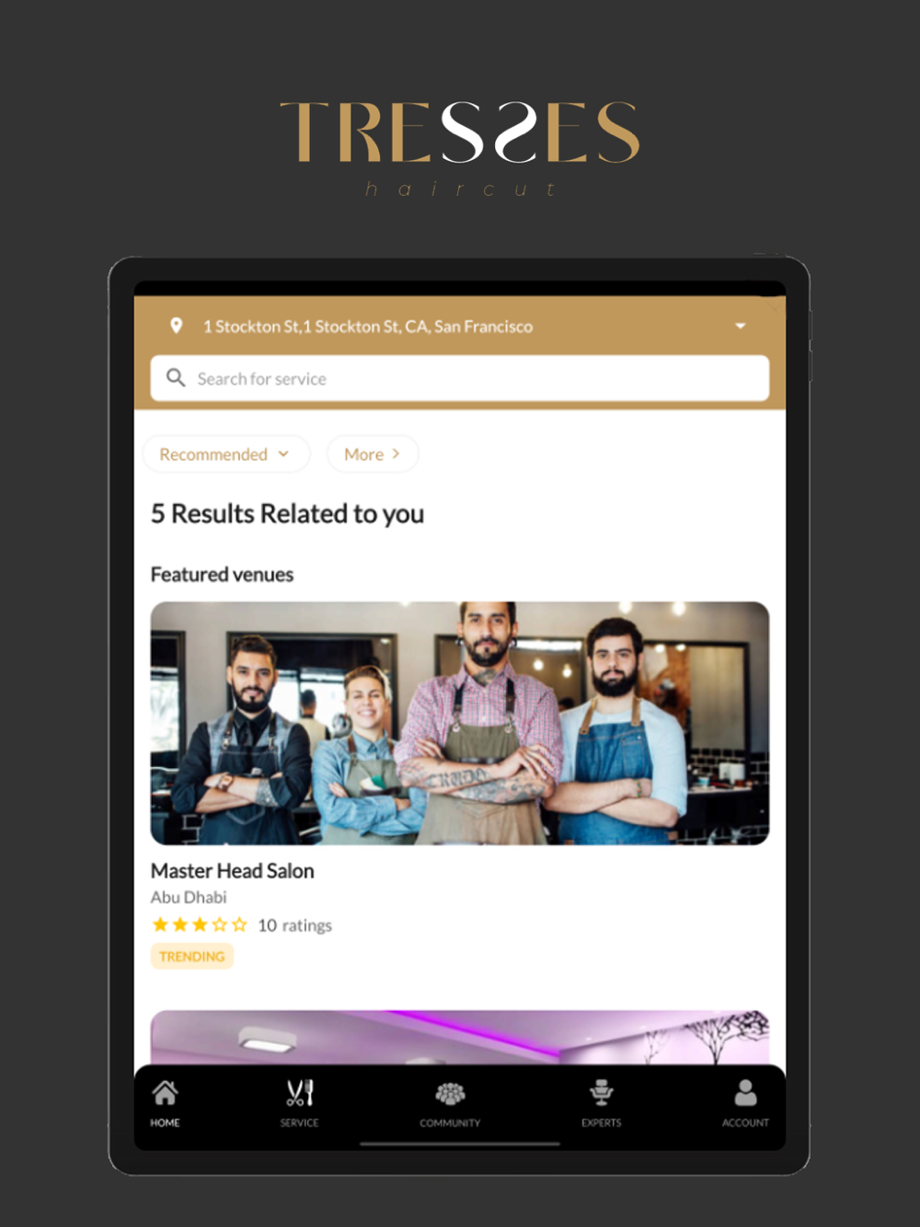
Task: Click the 1 Stockton St address text
Action: [368, 327]
